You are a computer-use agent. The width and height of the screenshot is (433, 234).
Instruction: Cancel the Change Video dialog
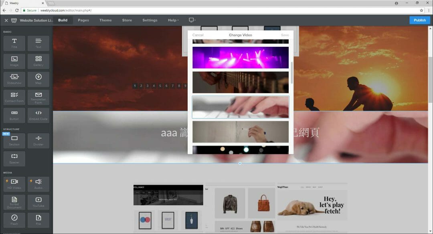pos(198,35)
